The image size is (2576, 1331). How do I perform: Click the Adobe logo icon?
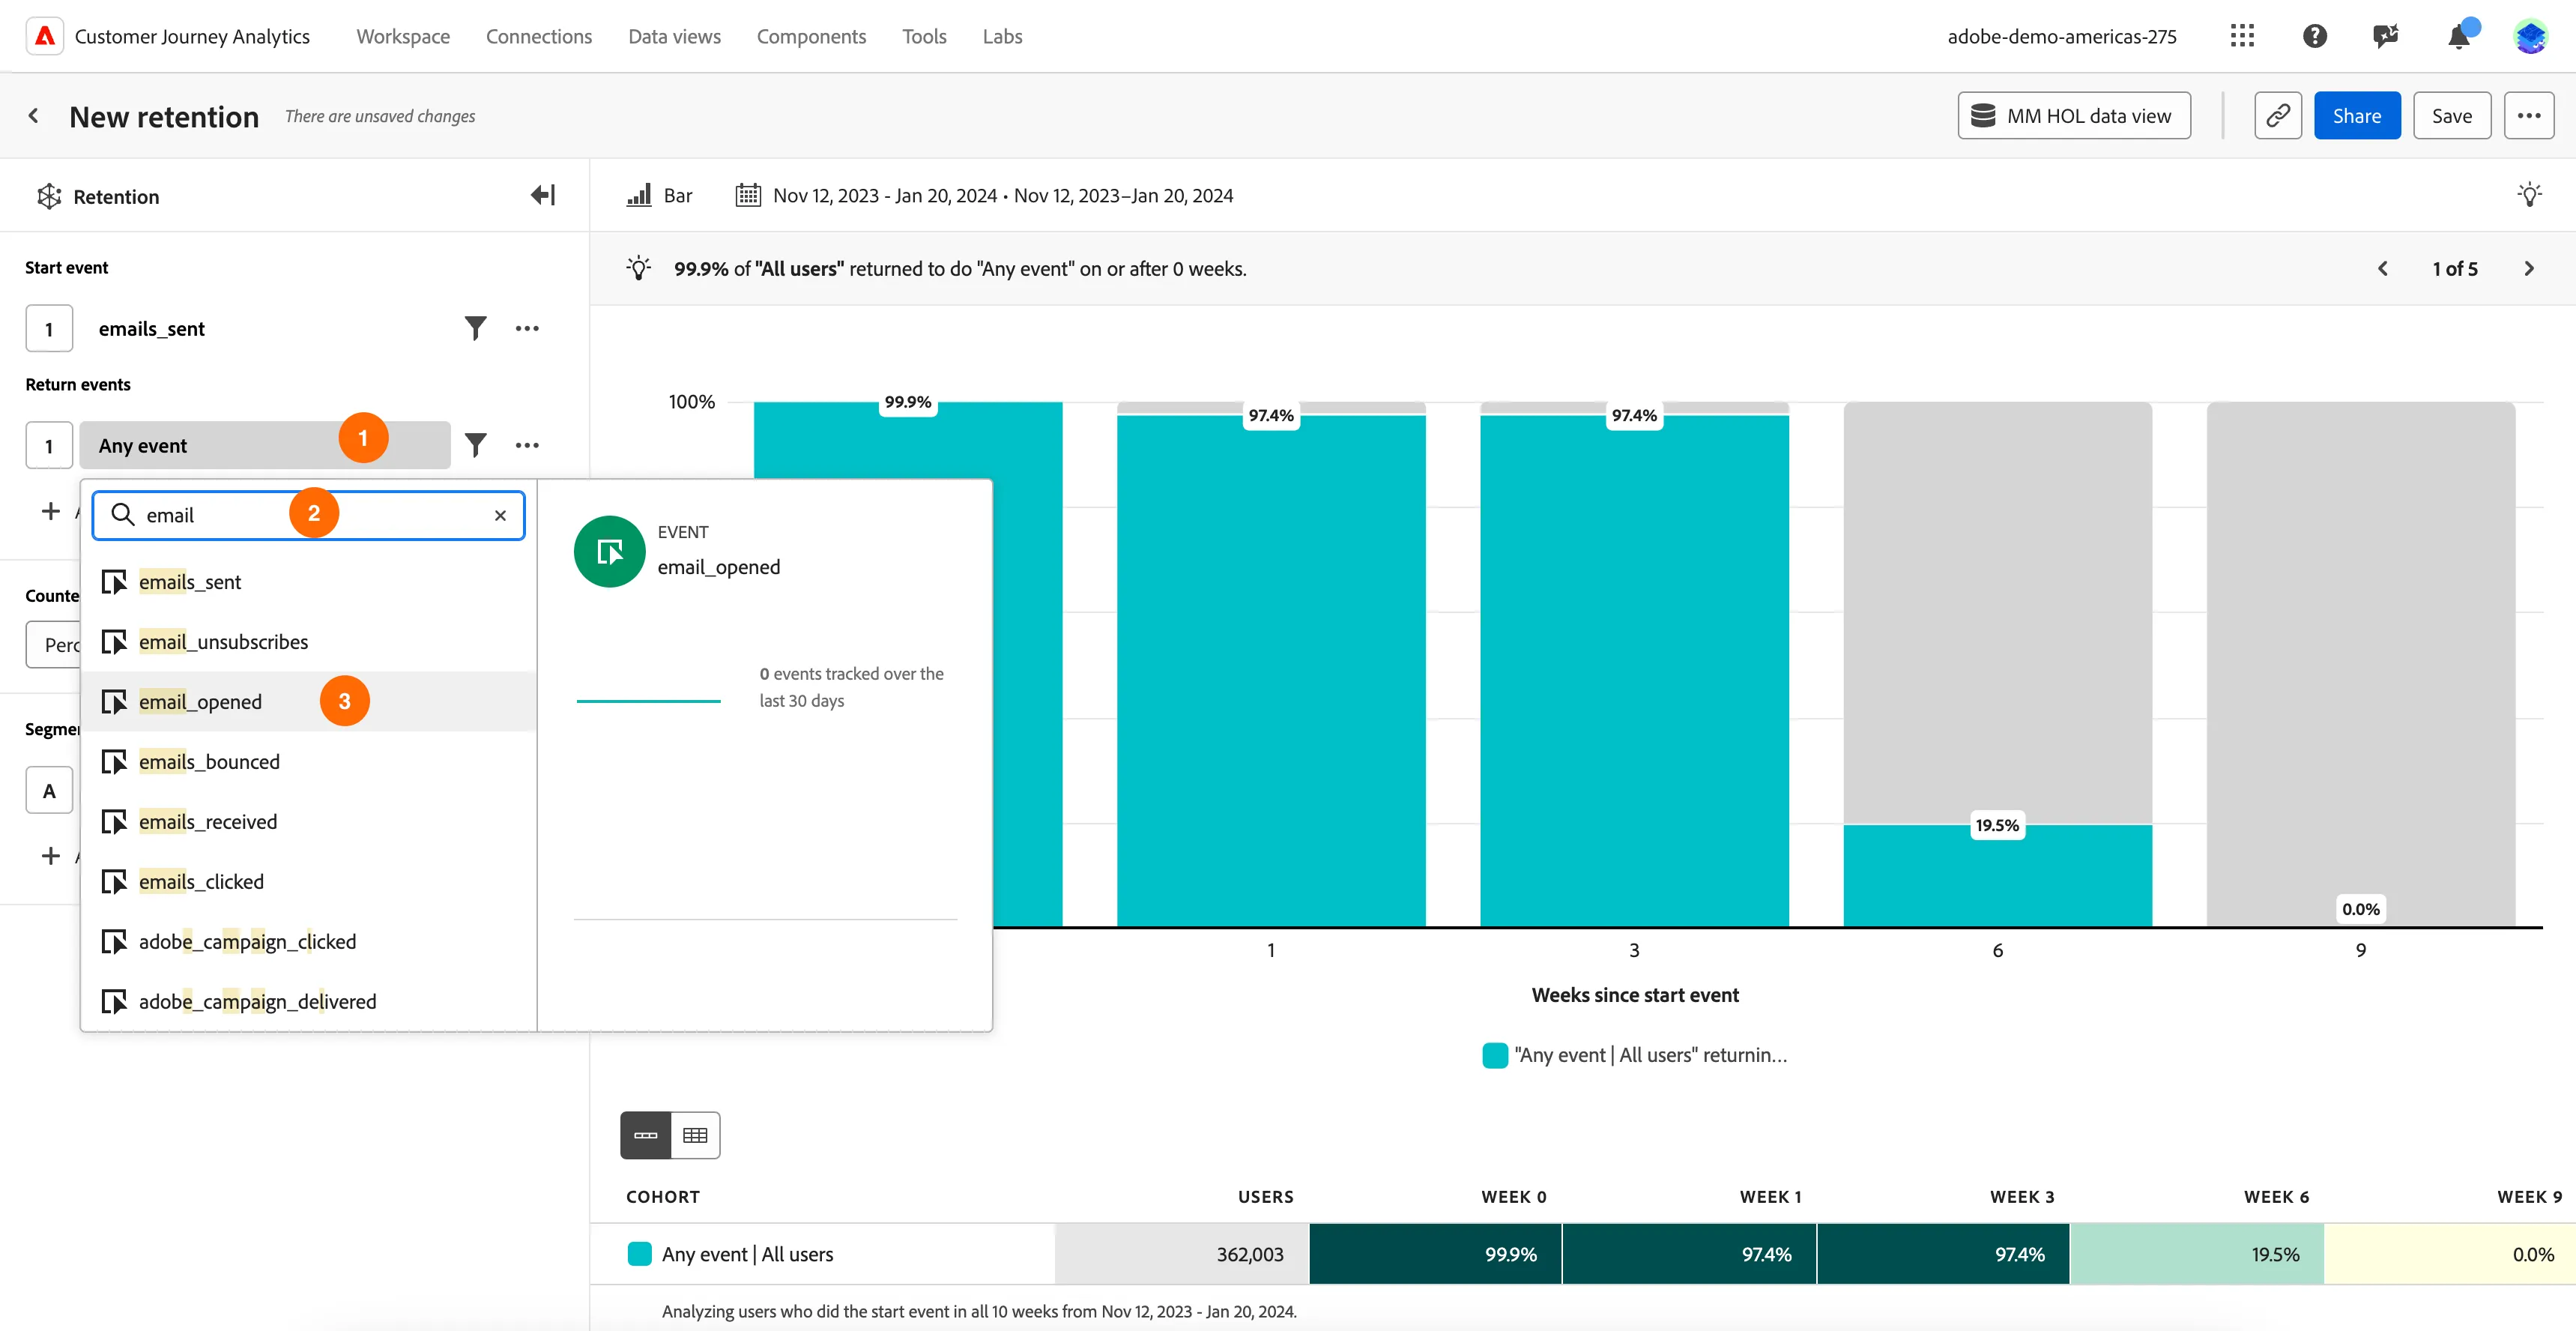45,36
